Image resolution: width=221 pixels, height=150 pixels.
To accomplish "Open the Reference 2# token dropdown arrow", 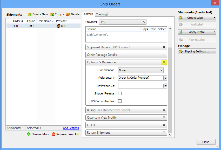I will (x=165, y=86).
